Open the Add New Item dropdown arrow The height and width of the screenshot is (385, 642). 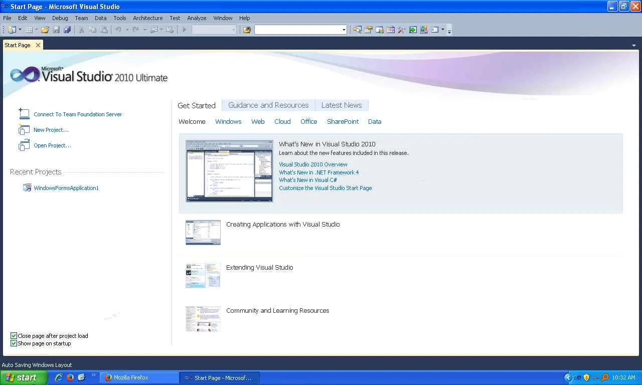[37, 30]
